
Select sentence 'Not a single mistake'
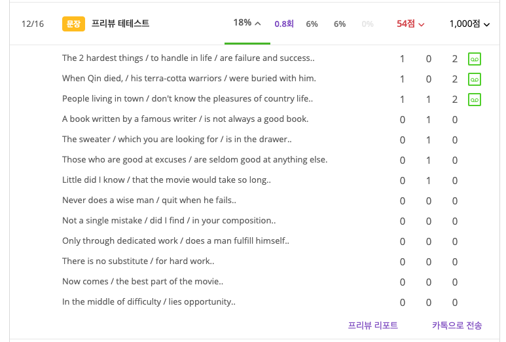[x=169, y=221]
